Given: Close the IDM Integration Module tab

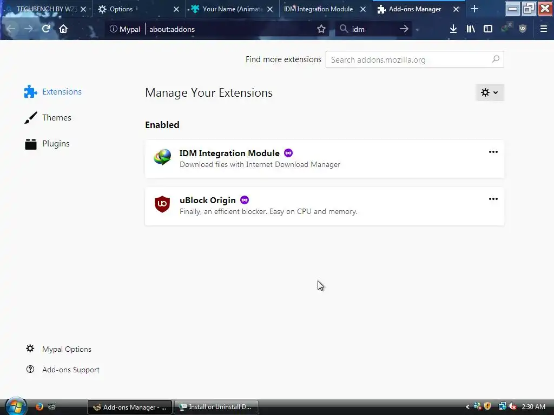Looking at the screenshot, I should click(x=363, y=9).
